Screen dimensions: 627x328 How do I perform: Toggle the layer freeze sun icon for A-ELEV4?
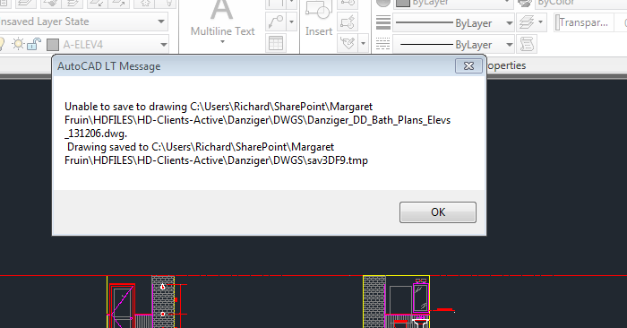pyautogui.click(x=19, y=44)
